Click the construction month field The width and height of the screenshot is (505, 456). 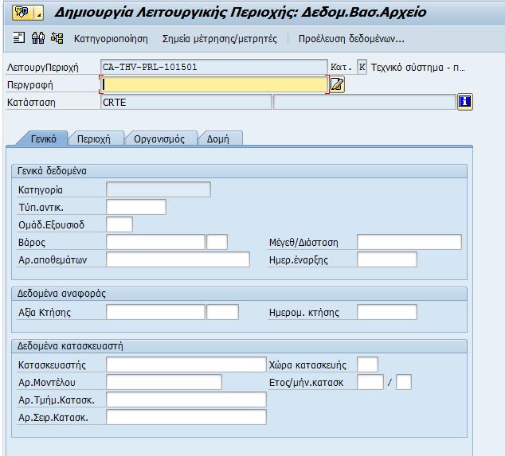404,382
